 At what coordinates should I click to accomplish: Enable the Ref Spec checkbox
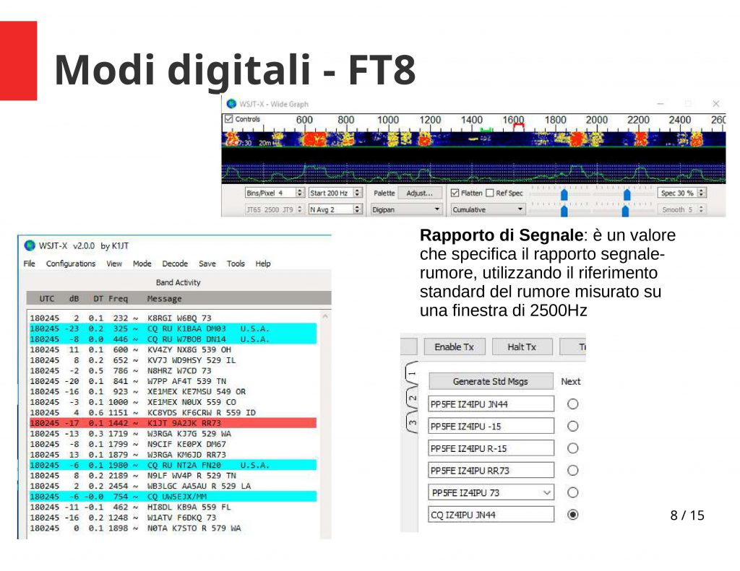pyautogui.click(x=490, y=193)
